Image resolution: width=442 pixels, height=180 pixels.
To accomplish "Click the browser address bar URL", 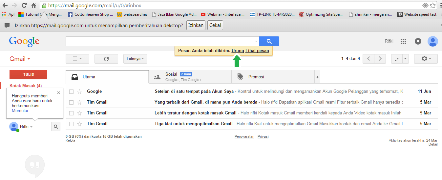I will 95,6.
